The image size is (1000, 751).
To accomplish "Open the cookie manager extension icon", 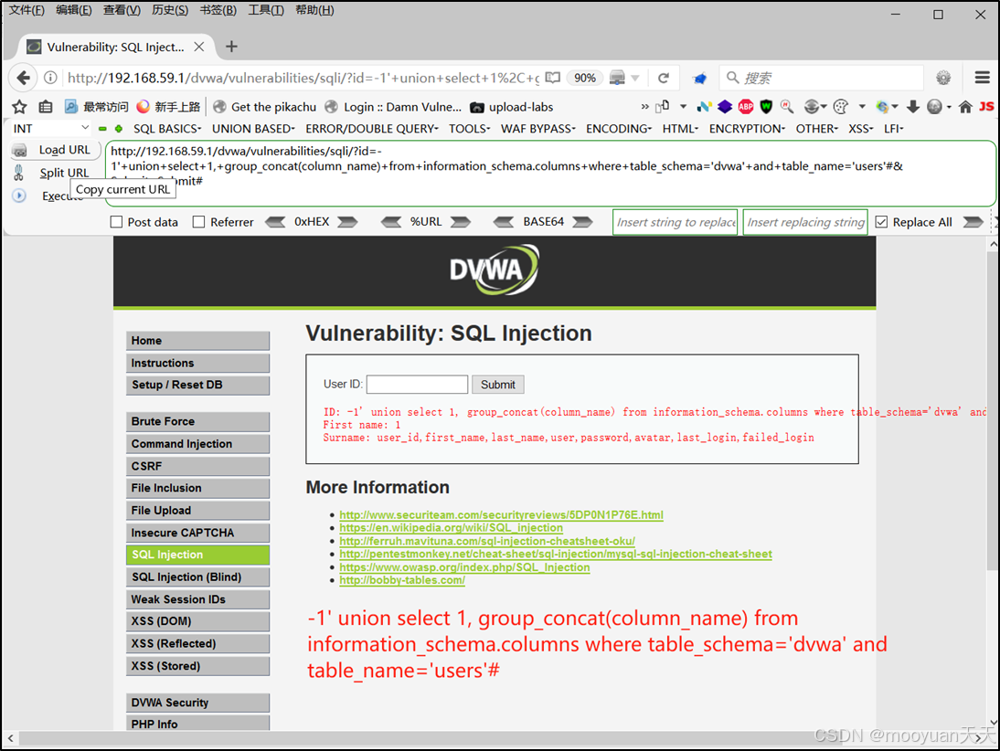I will 841,107.
